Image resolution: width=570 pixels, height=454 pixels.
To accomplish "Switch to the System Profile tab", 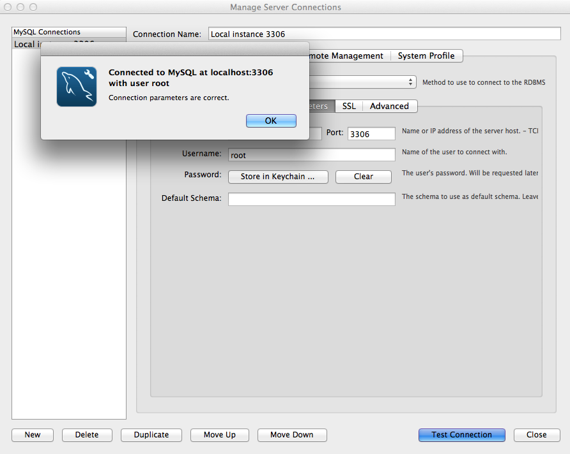I will point(426,56).
